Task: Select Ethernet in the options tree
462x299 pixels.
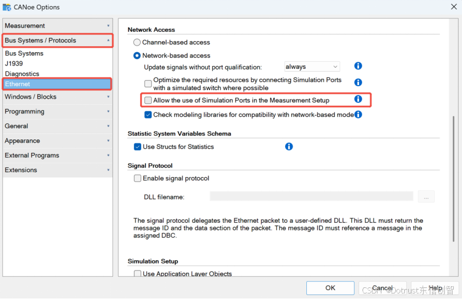Action: tap(57, 84)
